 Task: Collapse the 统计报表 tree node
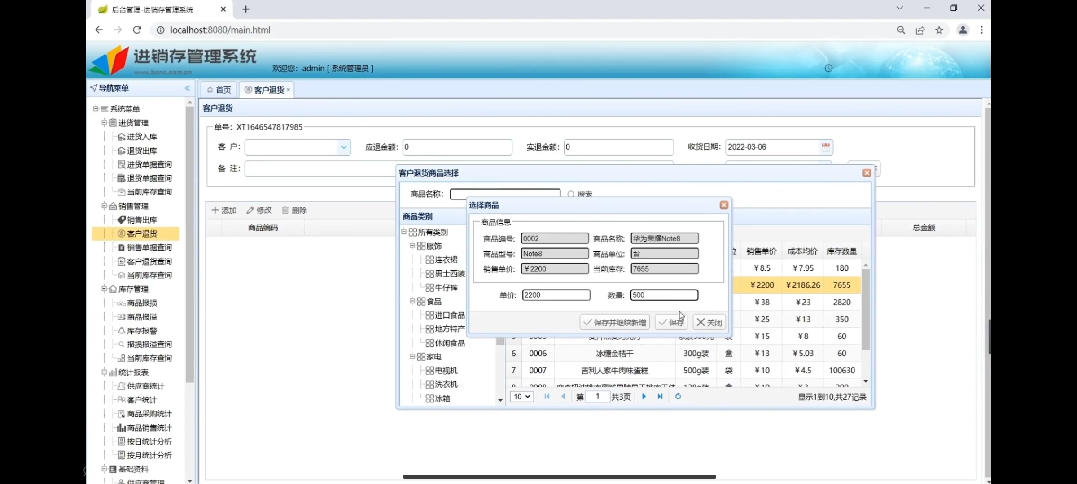[x=104, y=372]
